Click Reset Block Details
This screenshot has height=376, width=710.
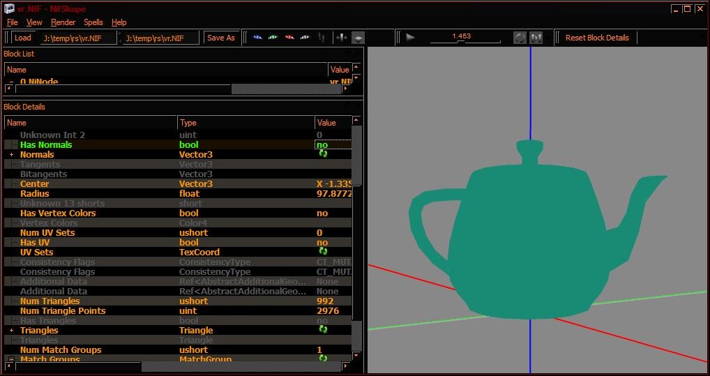(597, 38)
